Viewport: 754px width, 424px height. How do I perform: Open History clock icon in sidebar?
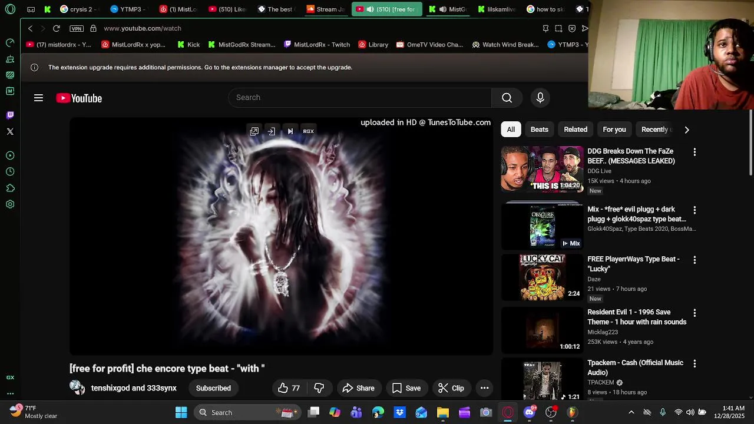pos(10,172)
